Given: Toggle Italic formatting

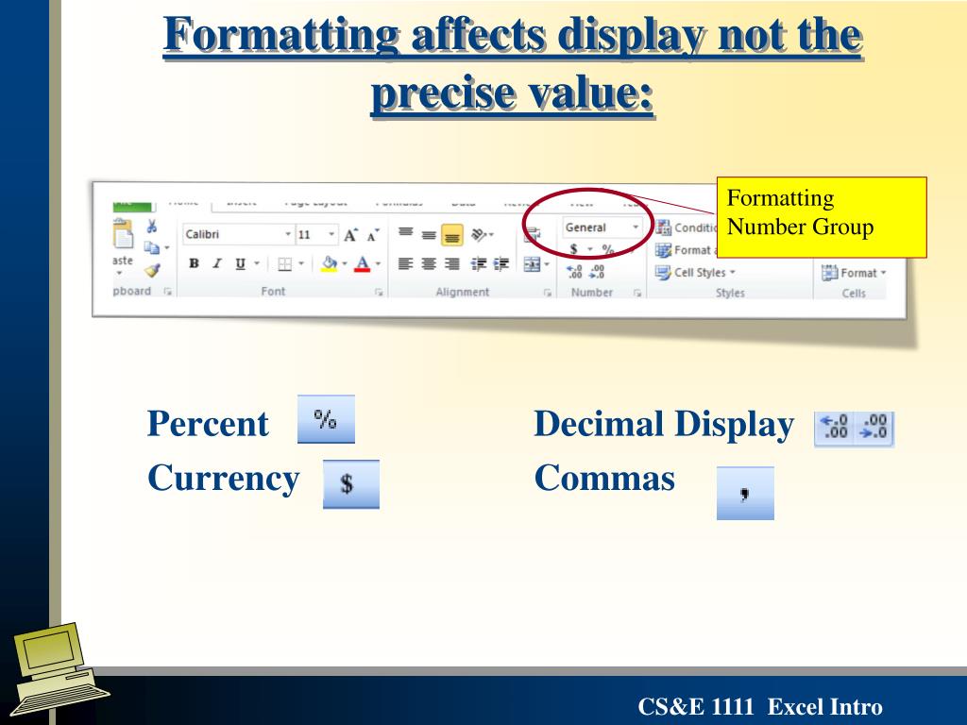Looking at the screenshot, I should point(216,264).
